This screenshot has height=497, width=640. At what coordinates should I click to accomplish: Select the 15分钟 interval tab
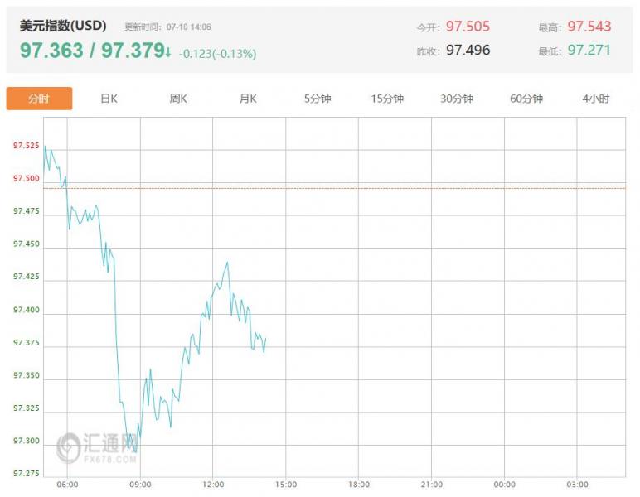click(387, 99)
